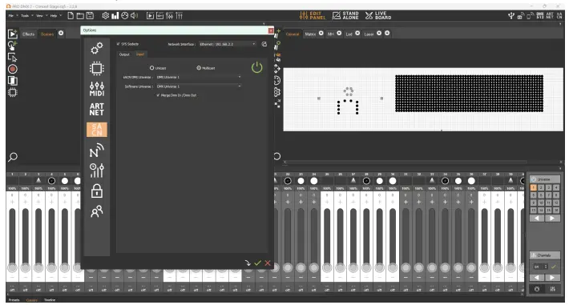Open the padlock security category in Options
569x305 pixels.
tap(96, 191)
